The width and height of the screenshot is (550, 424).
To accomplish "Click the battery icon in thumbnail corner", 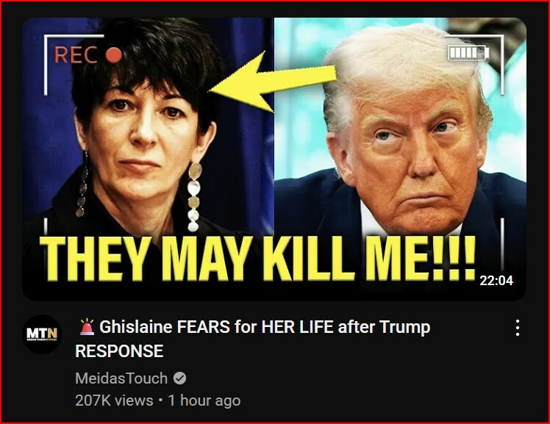I will point(468,53).
